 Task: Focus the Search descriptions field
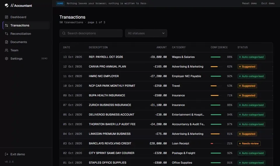tap(91, 33)
